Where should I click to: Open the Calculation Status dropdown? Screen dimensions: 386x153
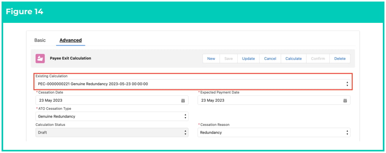click(x=112, y=132)
